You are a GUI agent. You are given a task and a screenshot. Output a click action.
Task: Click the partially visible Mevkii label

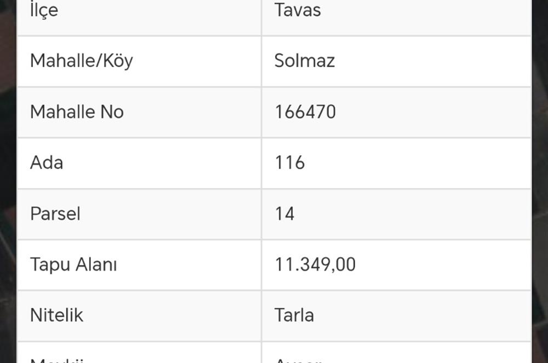click(56, 360)
